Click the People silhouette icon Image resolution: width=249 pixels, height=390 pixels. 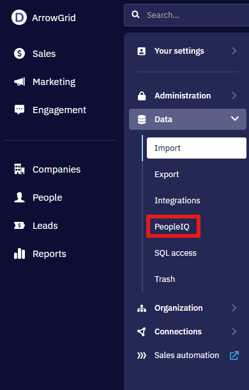pos(19,198)
